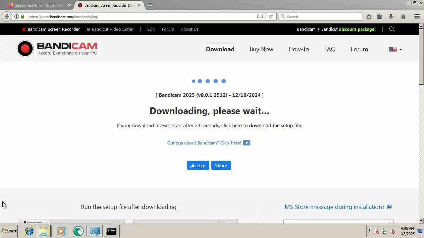Click the Facebook Like button
Image resolution: width=424 pixels, height=238 pixels.
(198, 165)
